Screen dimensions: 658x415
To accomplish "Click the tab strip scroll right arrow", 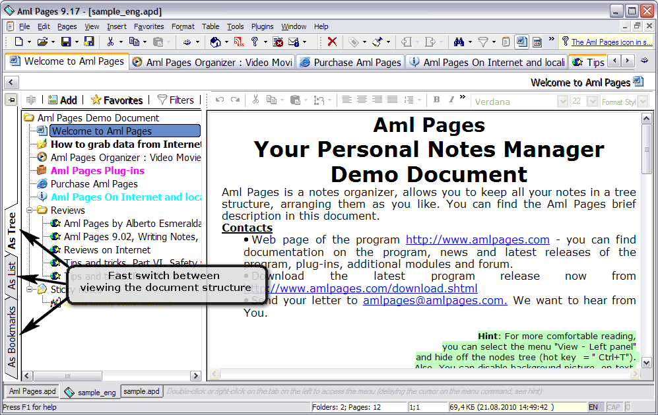I will pyautogui.click(x=628, y=61).
